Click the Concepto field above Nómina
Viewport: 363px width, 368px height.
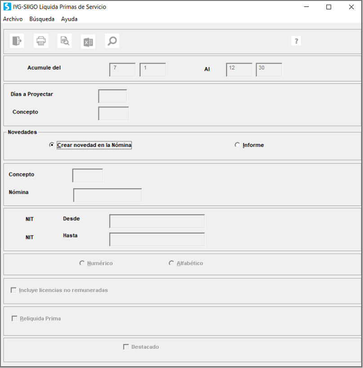[x=88, y=176]
